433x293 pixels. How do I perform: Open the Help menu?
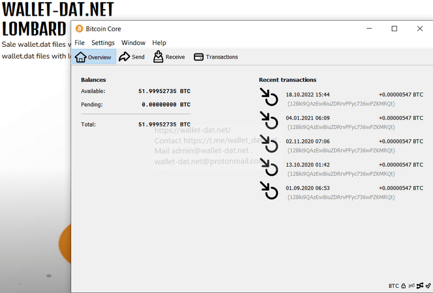click(159, 43)
